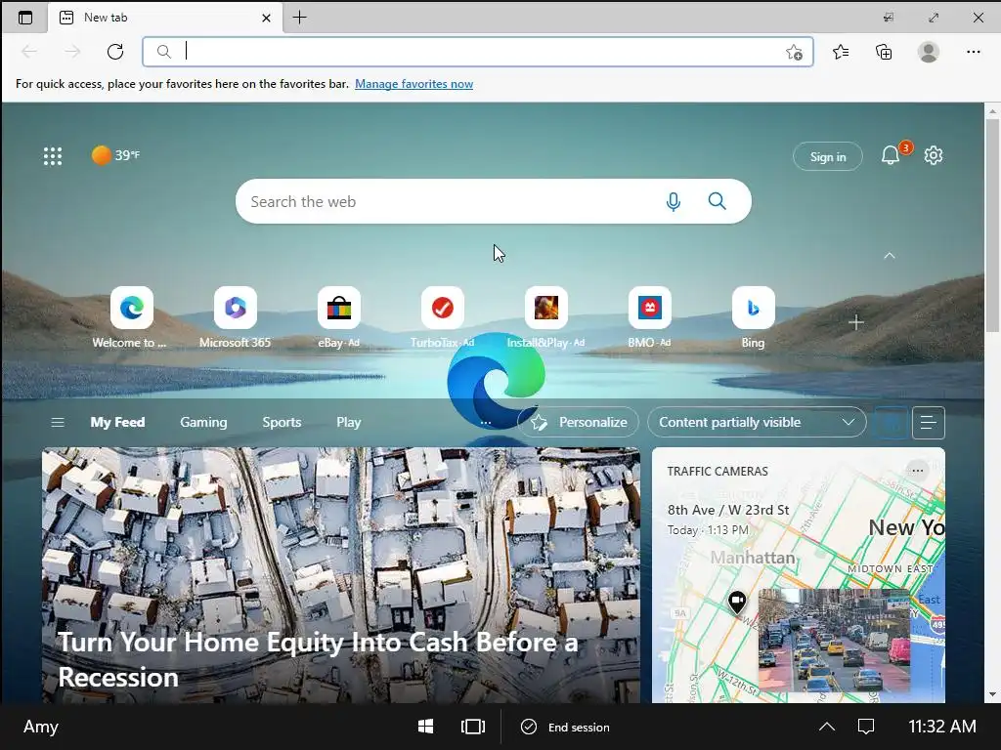Select the My Feed tab
Image resolution: width=1001 pixels, height=750 pixels.
point(117,422)
